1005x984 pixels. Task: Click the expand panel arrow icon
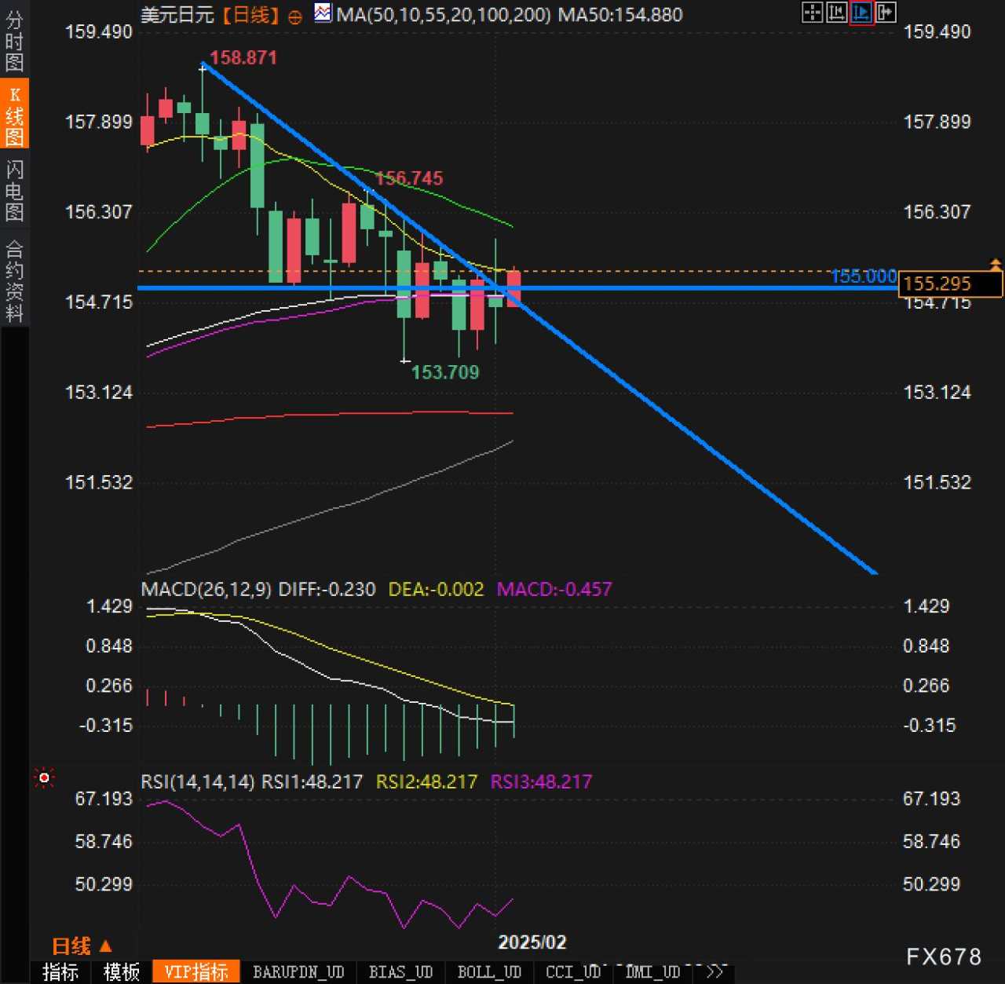886,12
